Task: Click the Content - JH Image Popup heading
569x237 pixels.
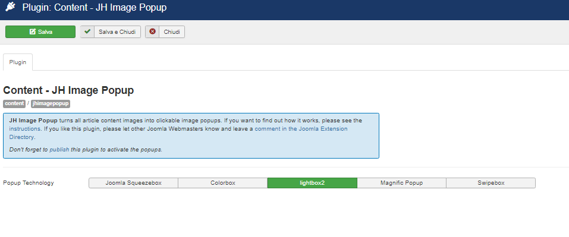Action: point(68,90)
